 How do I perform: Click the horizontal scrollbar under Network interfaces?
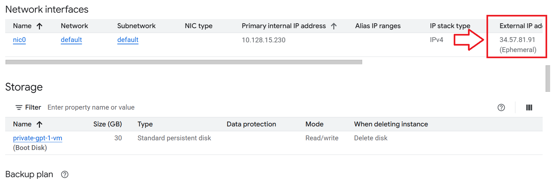[184, 62]
